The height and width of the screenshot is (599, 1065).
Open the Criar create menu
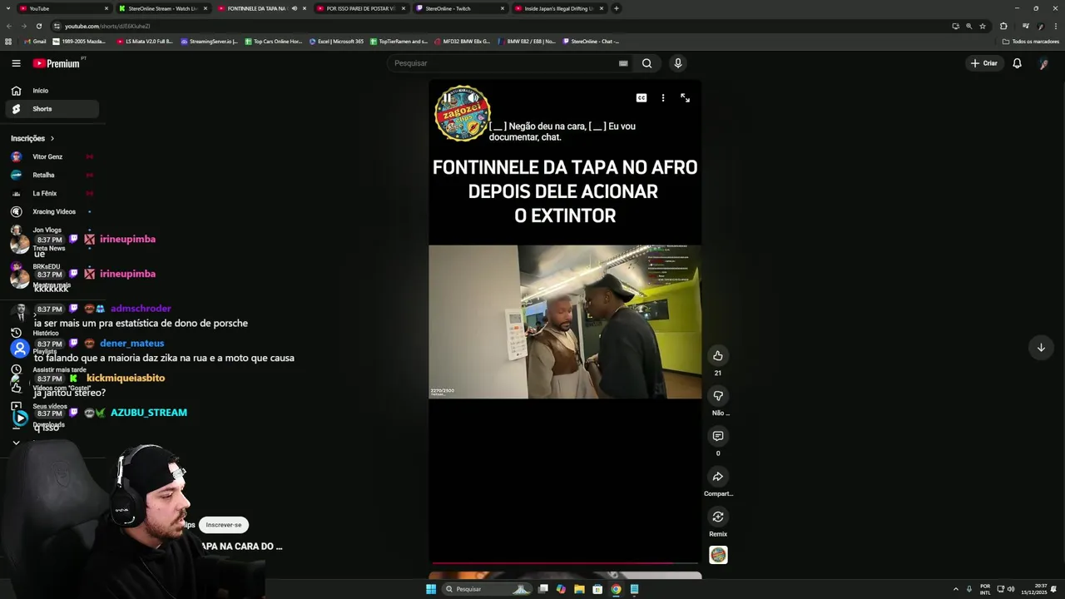pyautogui.click(x=983, y=63)
